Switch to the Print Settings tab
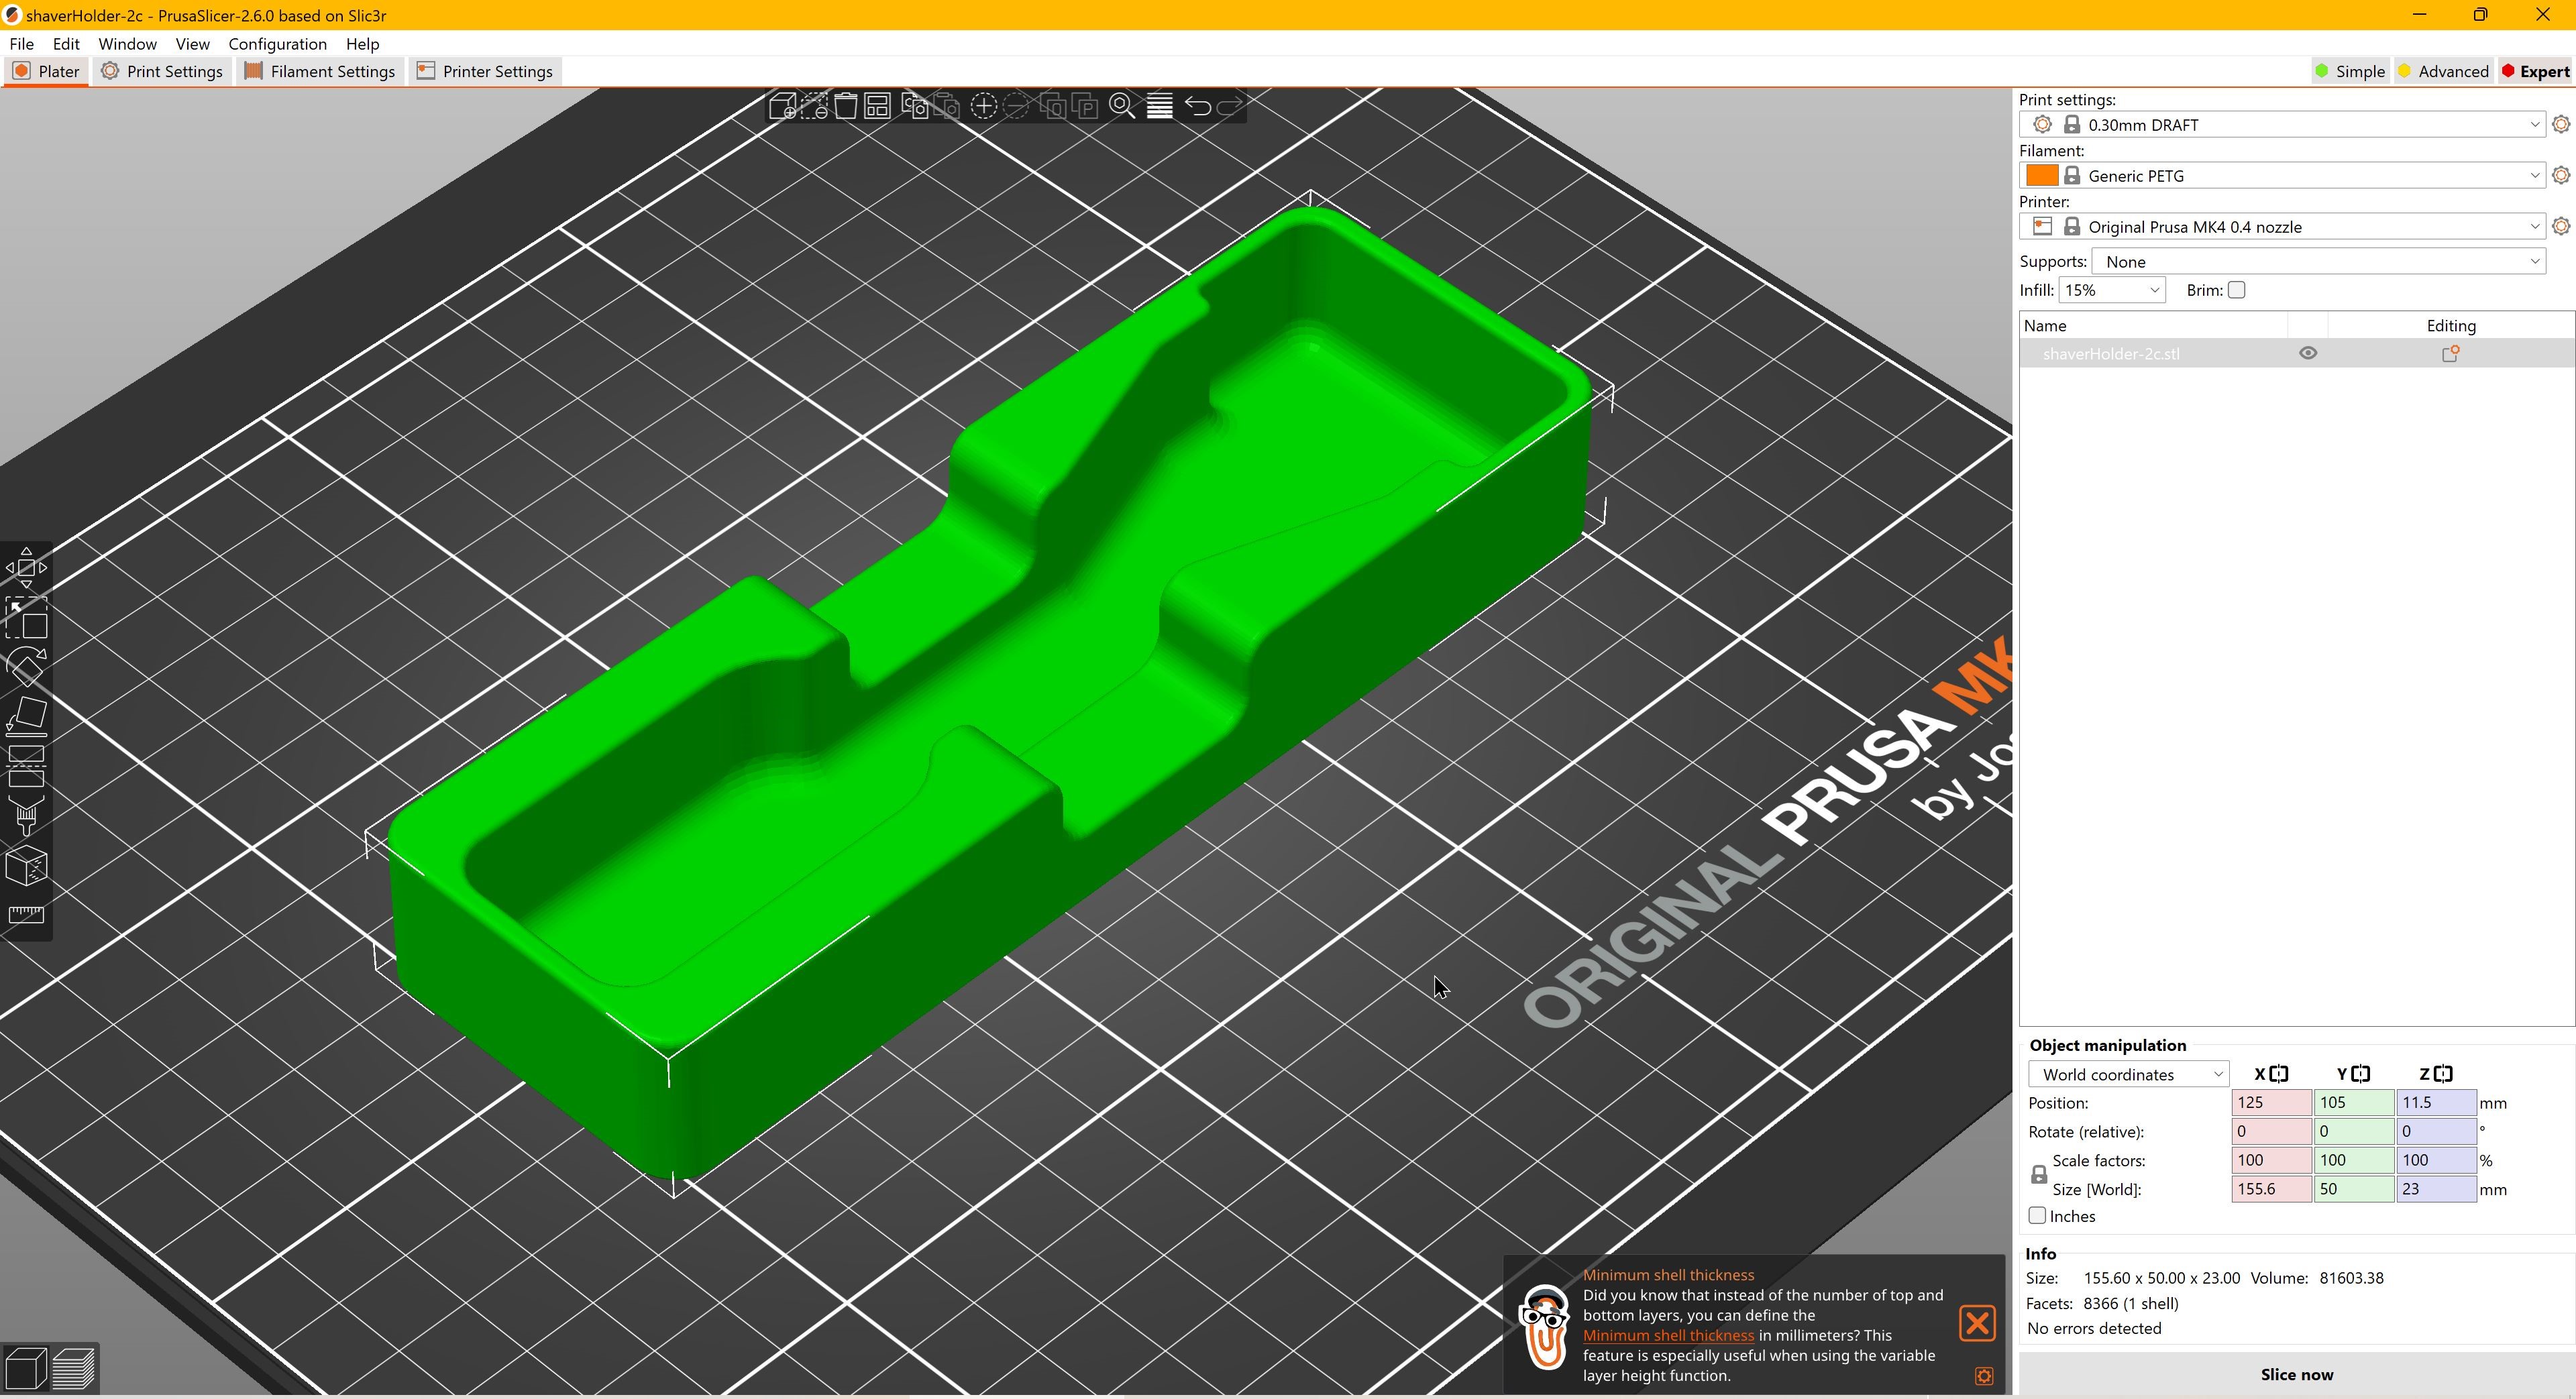2576x1399 pixels. click(162, 71)
